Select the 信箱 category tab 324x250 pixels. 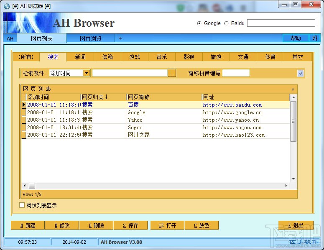tap(107, 57)
